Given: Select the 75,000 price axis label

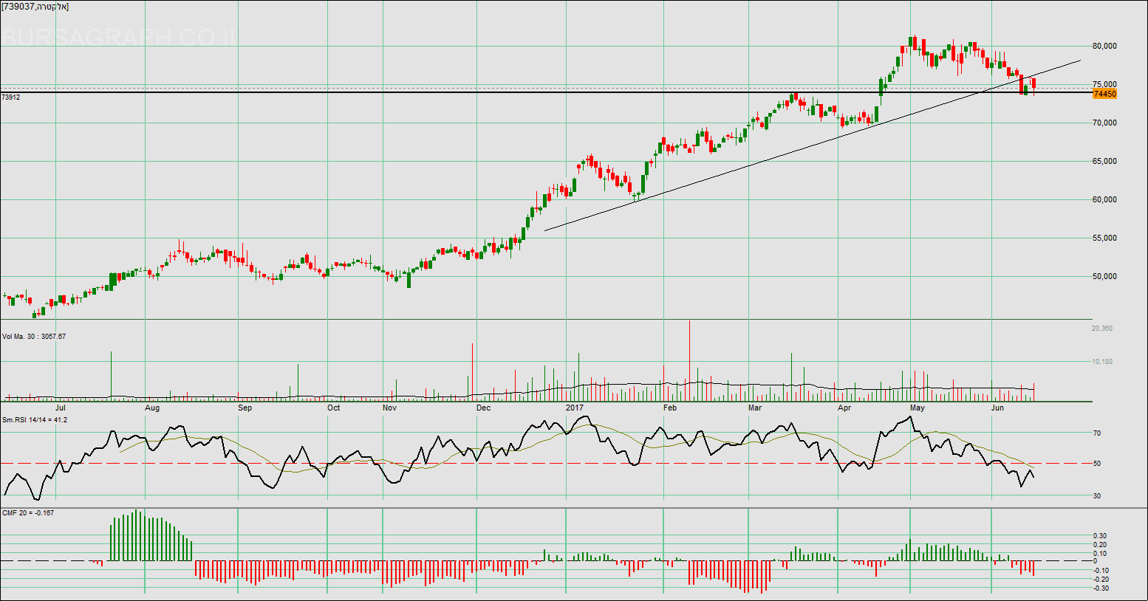Looking at the screenshot, I should [x=1104, y=84].
